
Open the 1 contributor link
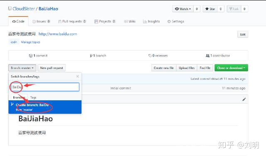coord(218,55)
